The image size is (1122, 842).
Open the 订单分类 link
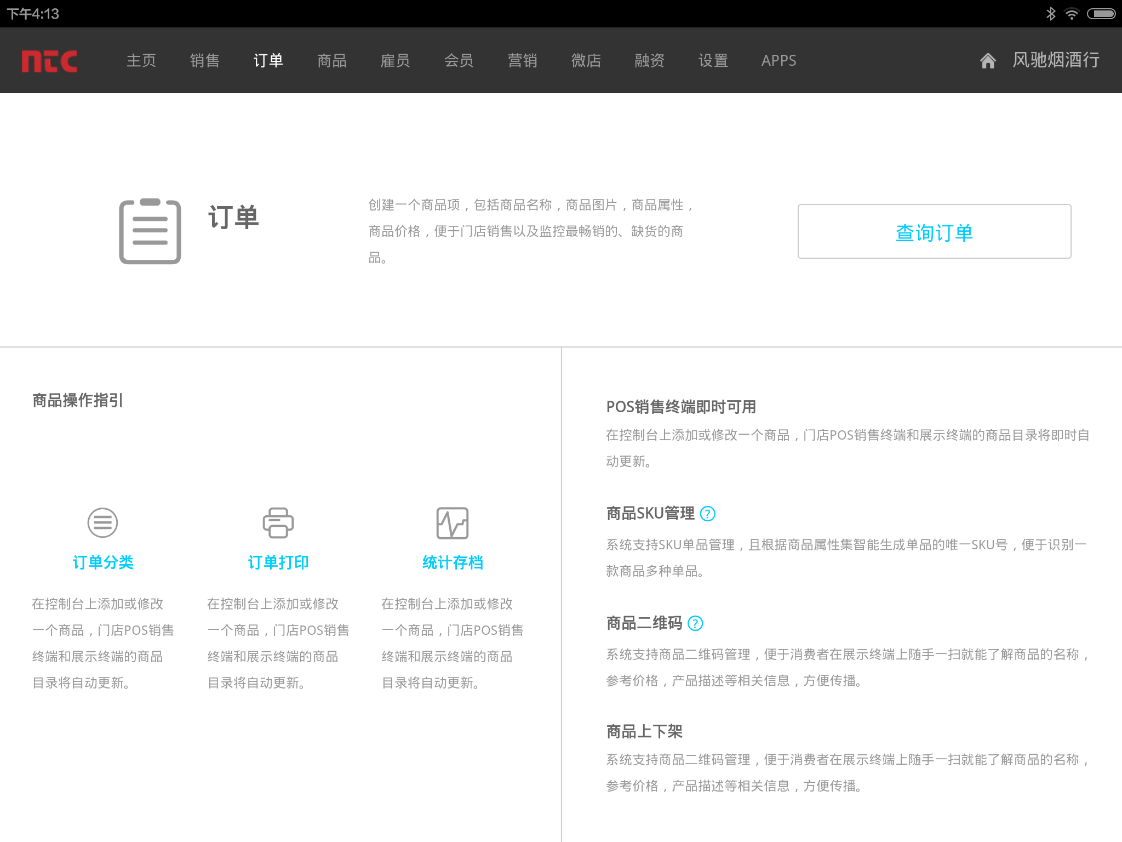pyautogui.click(x=103, y=562)
